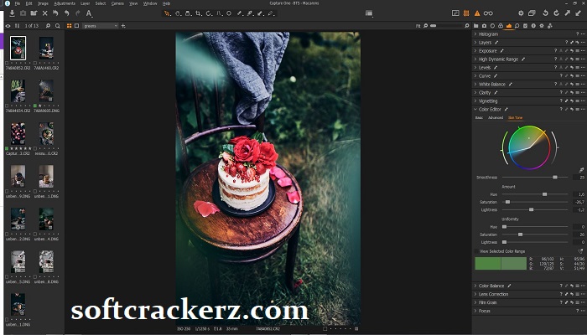
Task: Toggle the browser eye visibility icon
Action: [8, 26]
